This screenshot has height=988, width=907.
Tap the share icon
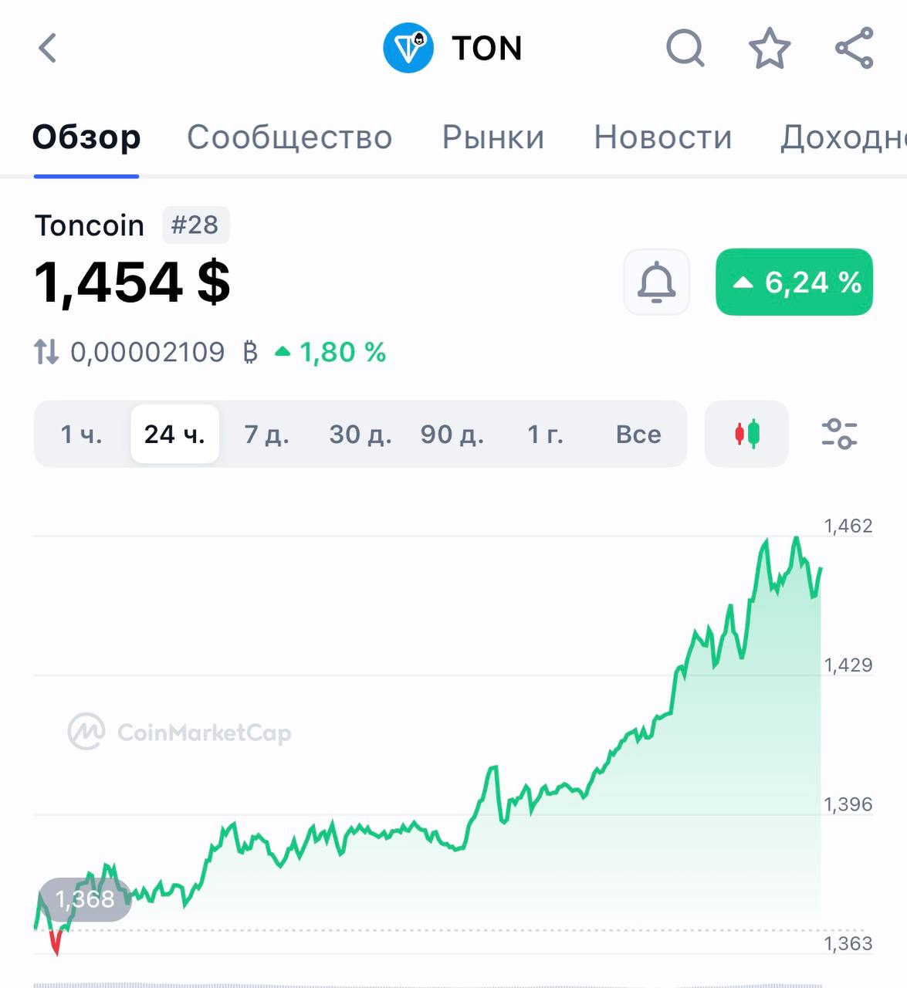pyautogui.click(x=854, y=48)
